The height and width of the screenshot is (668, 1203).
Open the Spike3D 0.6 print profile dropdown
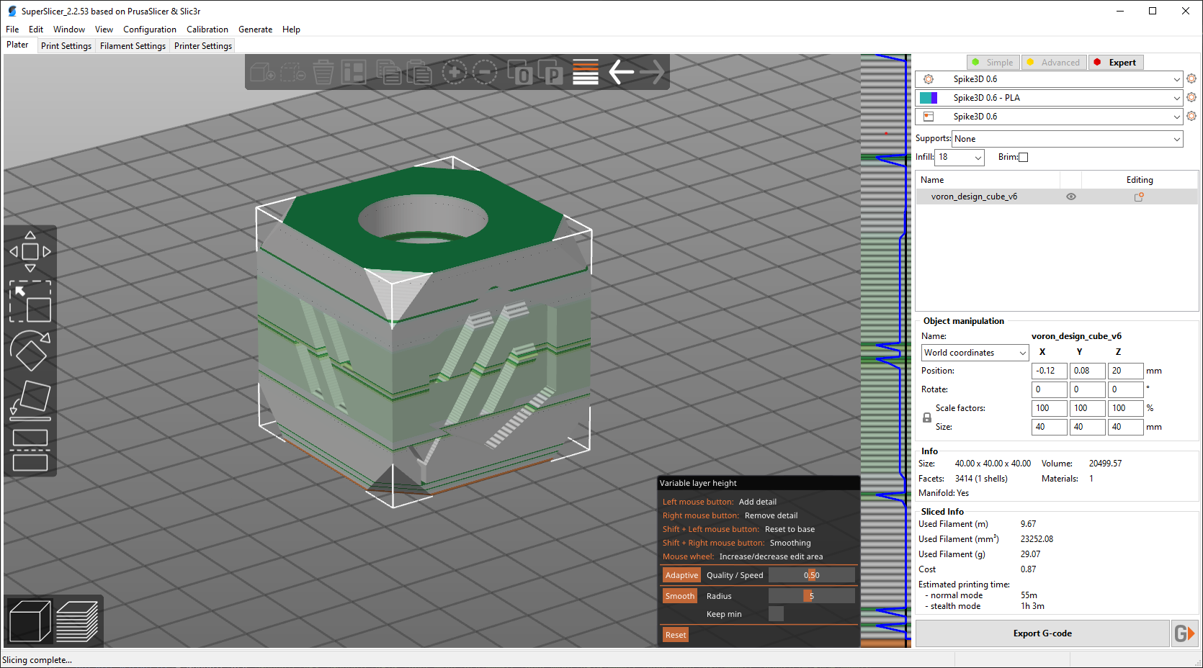(x=1049, y=79)
